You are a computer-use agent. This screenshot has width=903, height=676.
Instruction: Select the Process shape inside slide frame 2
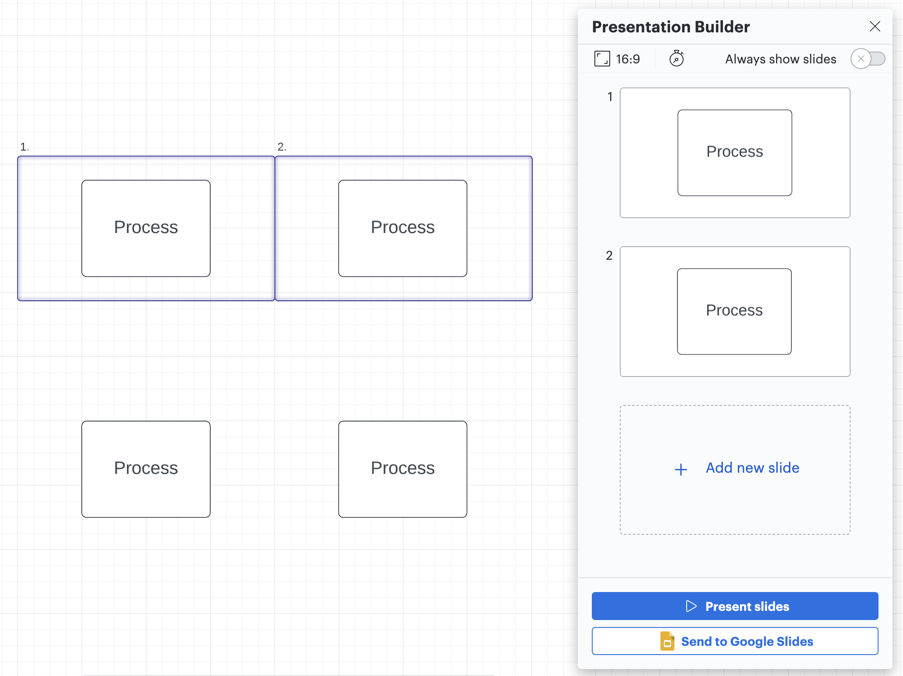click(x=403, y=228)
